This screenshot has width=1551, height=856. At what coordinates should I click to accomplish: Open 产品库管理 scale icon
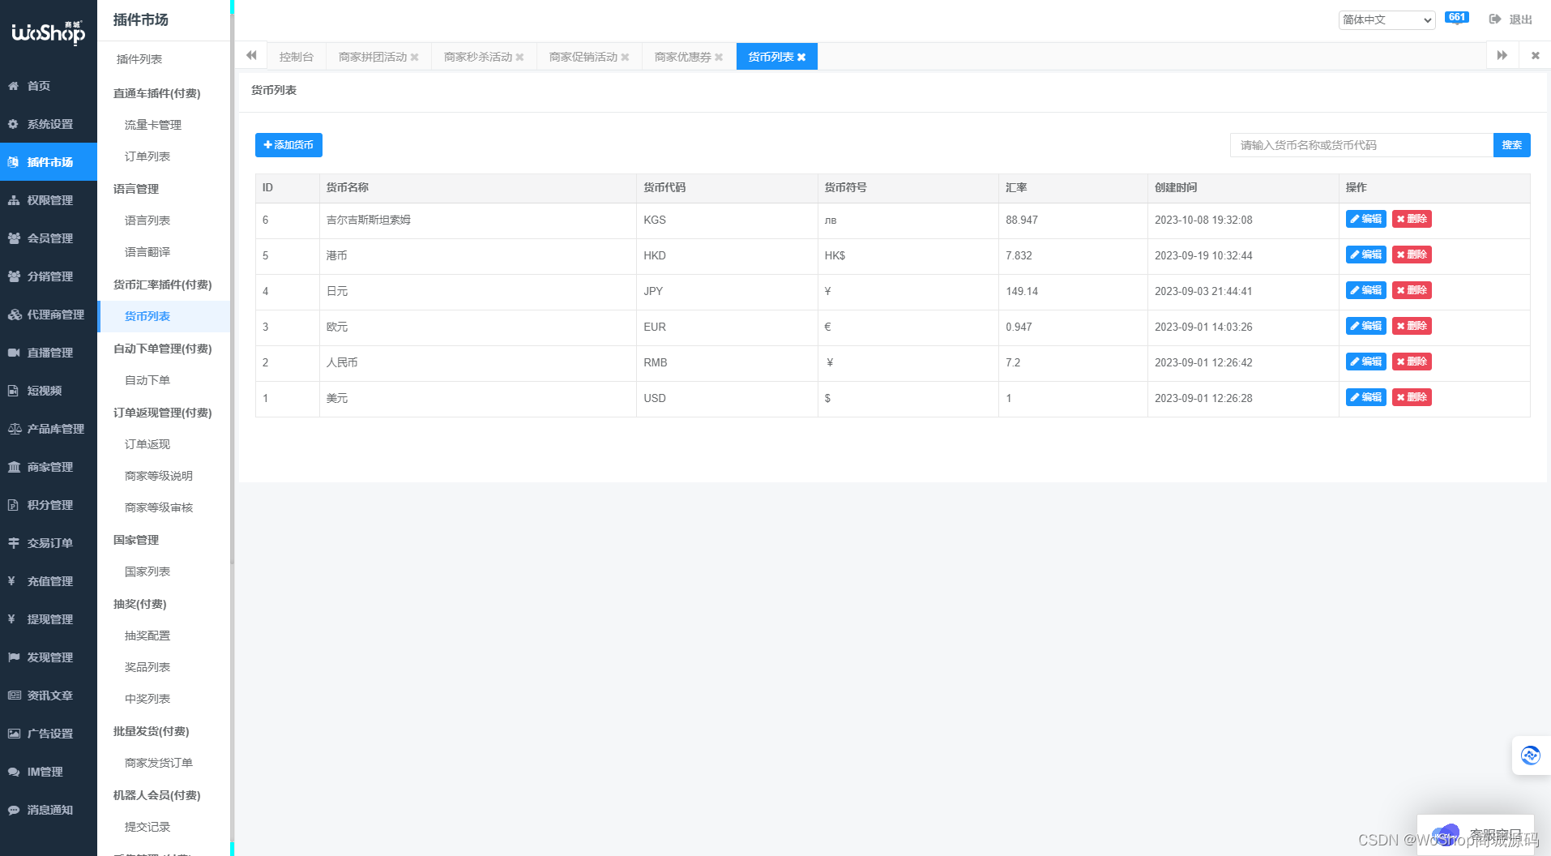[14, 429]
